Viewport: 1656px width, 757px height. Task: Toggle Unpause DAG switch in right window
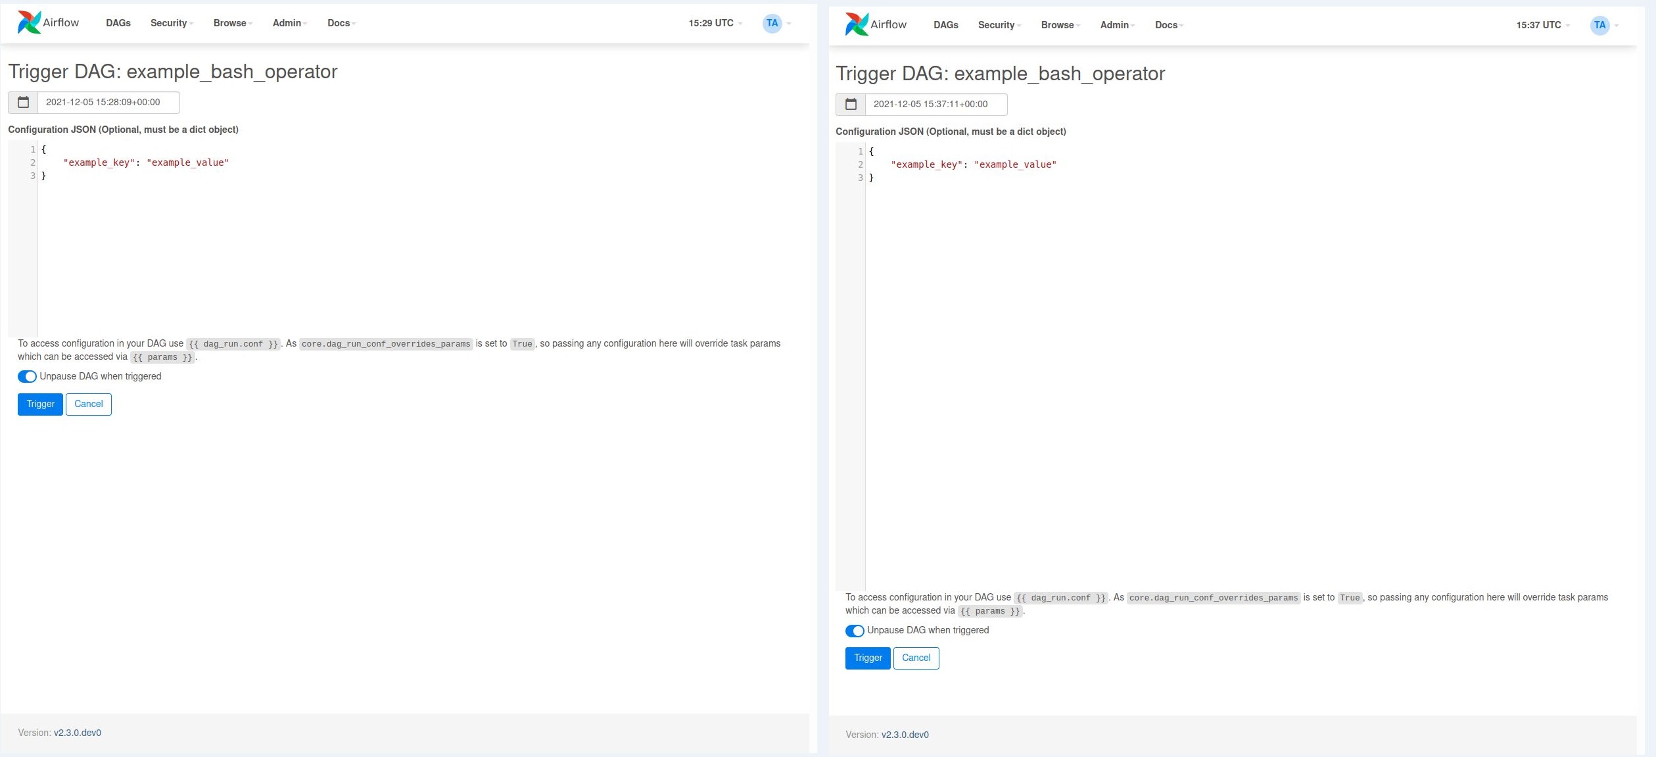click(855, 631)
